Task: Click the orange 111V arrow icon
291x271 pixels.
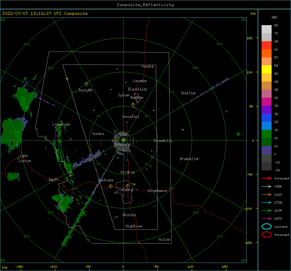Action: point(266,194)
